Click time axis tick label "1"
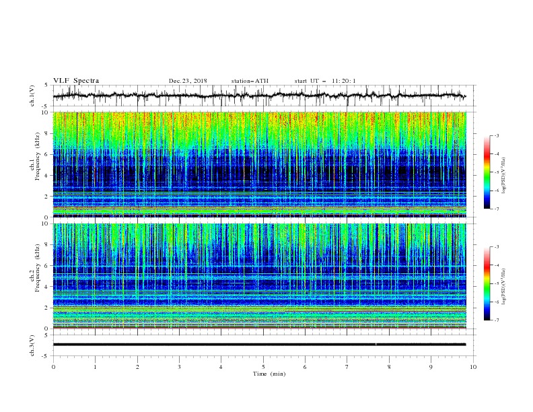The image size is (533, 412). point(95,367)
